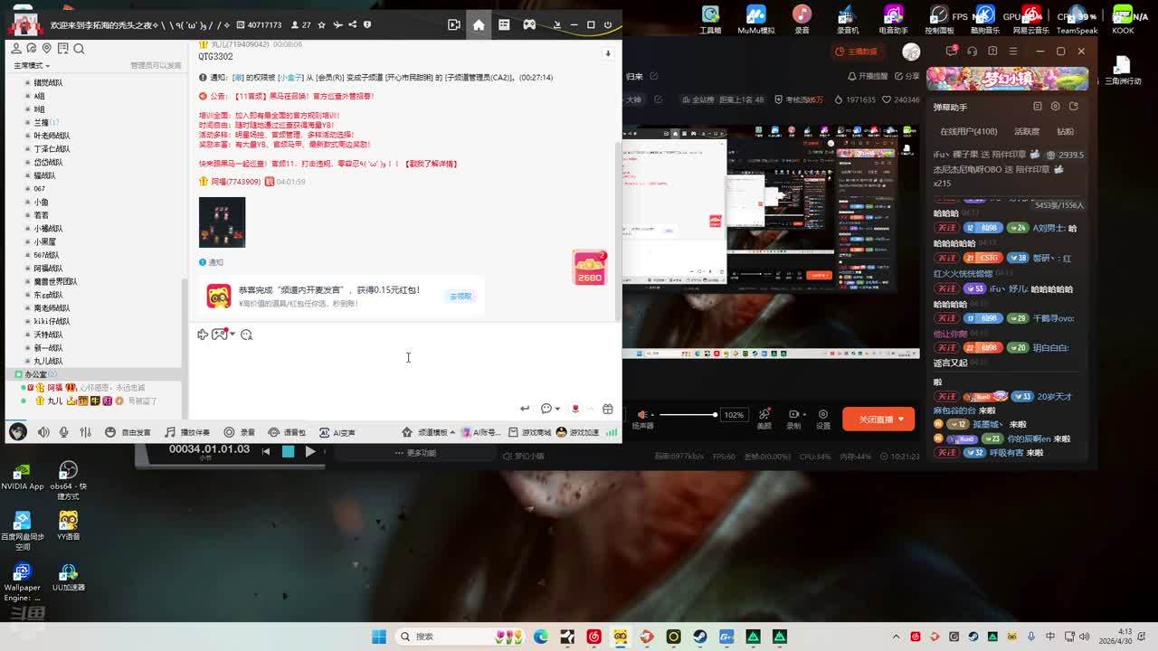Claim the red packet via 去领取

coord(461,296)
